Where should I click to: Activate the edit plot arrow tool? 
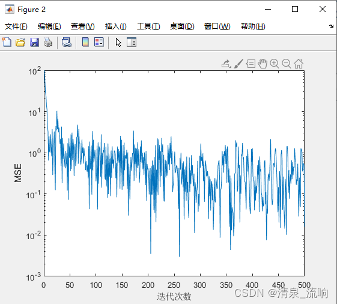coord(118,42)
